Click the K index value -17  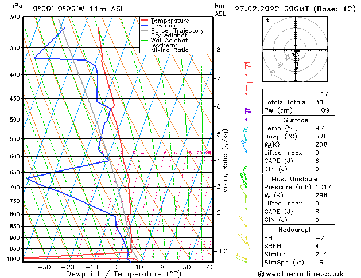pos(321,94)
